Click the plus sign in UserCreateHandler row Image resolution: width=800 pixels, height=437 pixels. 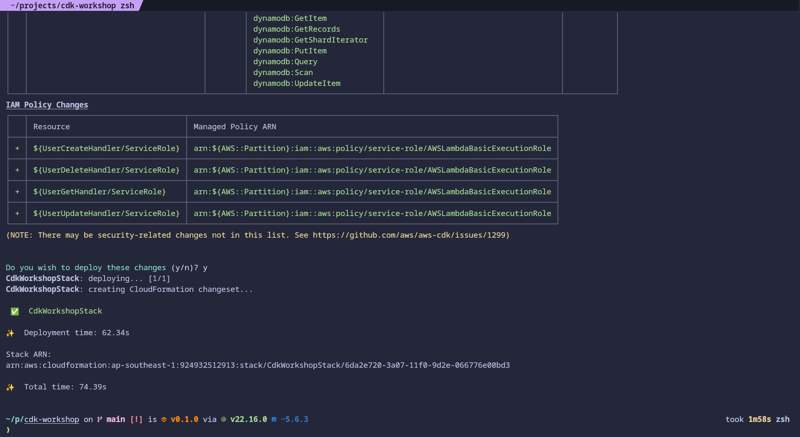(17, 148)
